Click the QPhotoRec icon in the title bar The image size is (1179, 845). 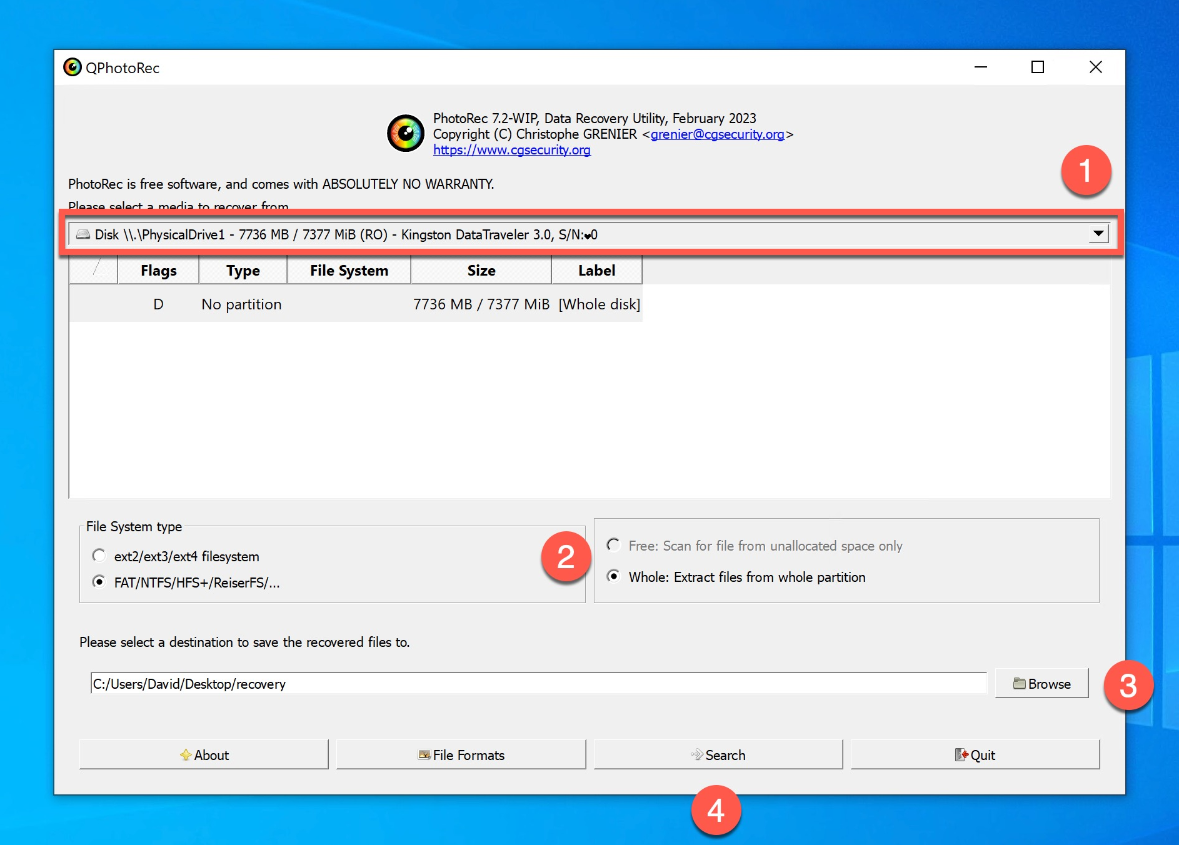[x=72, y=67]
